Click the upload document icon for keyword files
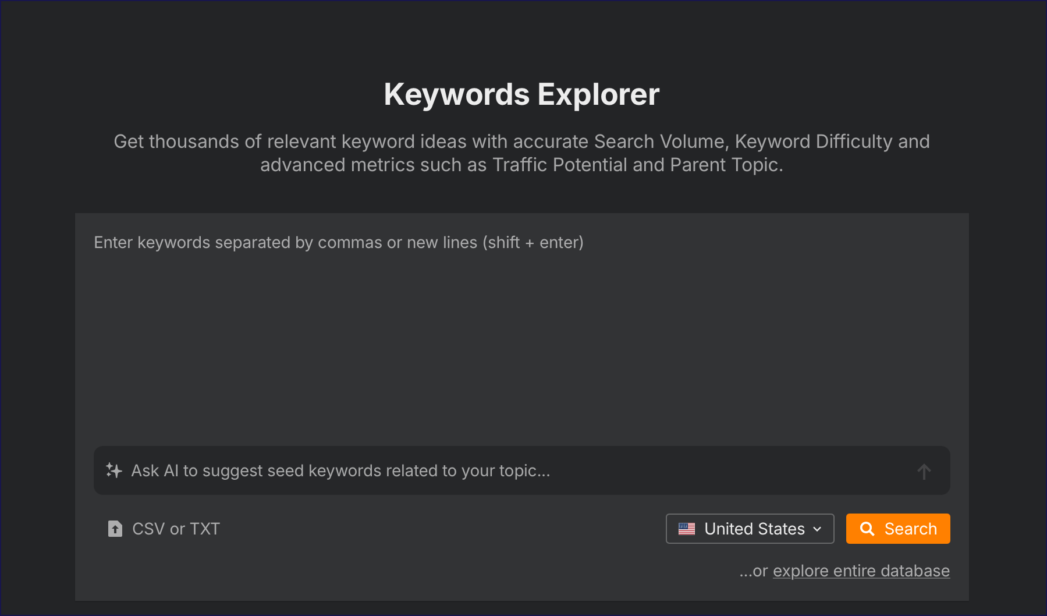Screen dimensions: 1047x616 pyautogui.click(x=115, y=529)
